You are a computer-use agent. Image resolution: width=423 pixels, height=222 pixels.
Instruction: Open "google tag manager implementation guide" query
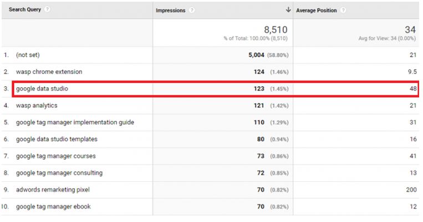pos(75,122)
